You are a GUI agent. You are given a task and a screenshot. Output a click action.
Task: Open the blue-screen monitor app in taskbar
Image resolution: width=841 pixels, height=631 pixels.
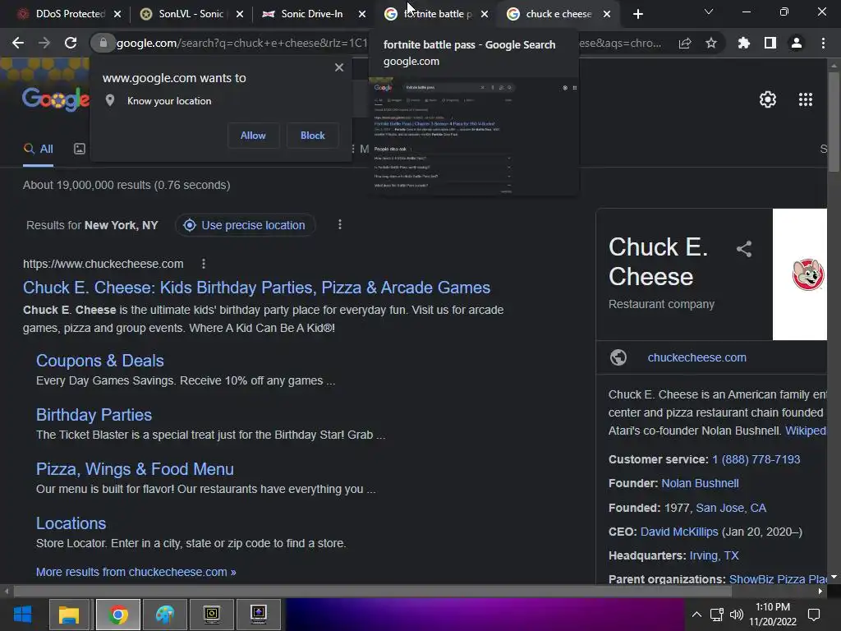tap(259, 614)
